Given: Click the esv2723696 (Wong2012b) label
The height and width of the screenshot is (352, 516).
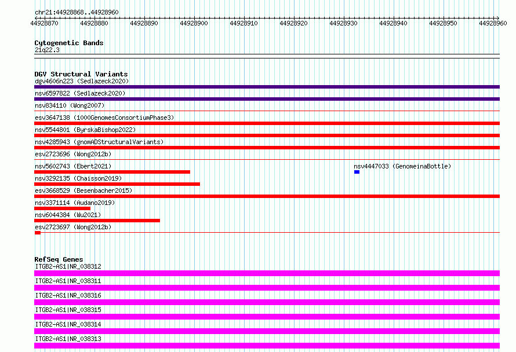Looking at the screenshot, I should pos(73,154).
